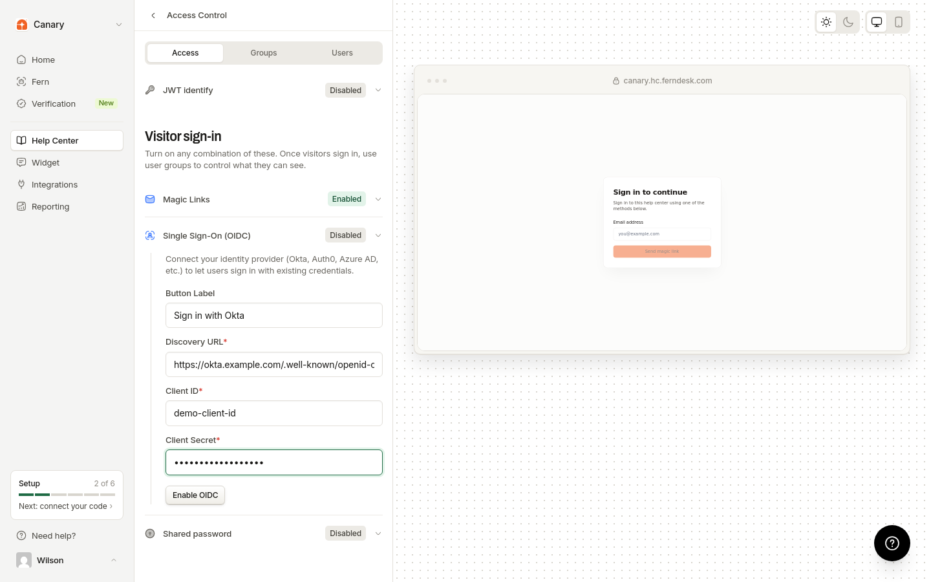Switch to the Access tab

[x=185, y=53]
